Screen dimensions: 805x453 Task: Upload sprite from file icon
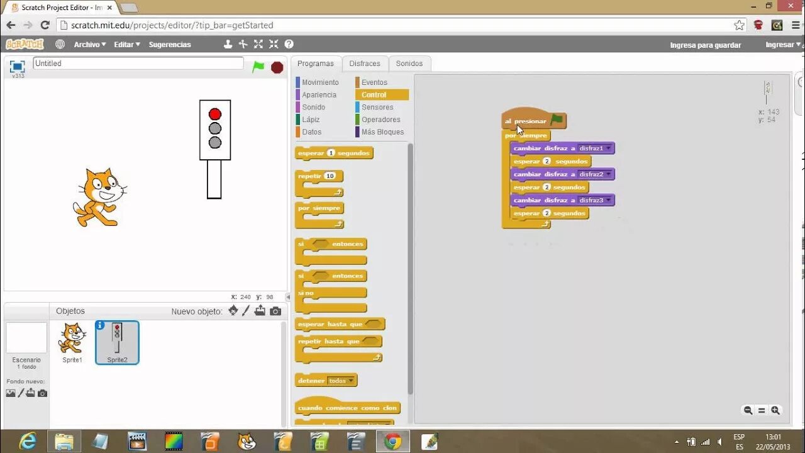(x=260, y=311)
